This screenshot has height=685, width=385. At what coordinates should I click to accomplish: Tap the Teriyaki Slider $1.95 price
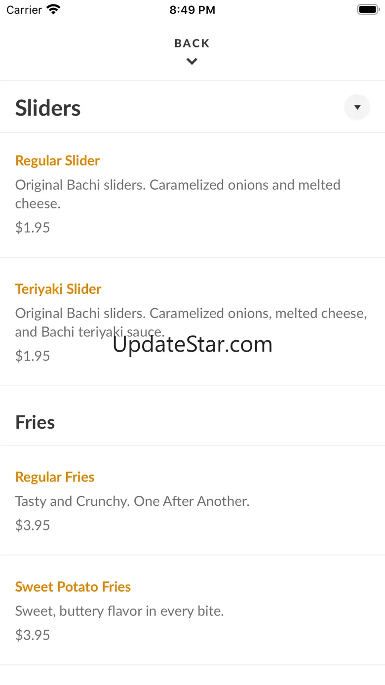click(33, 356)
